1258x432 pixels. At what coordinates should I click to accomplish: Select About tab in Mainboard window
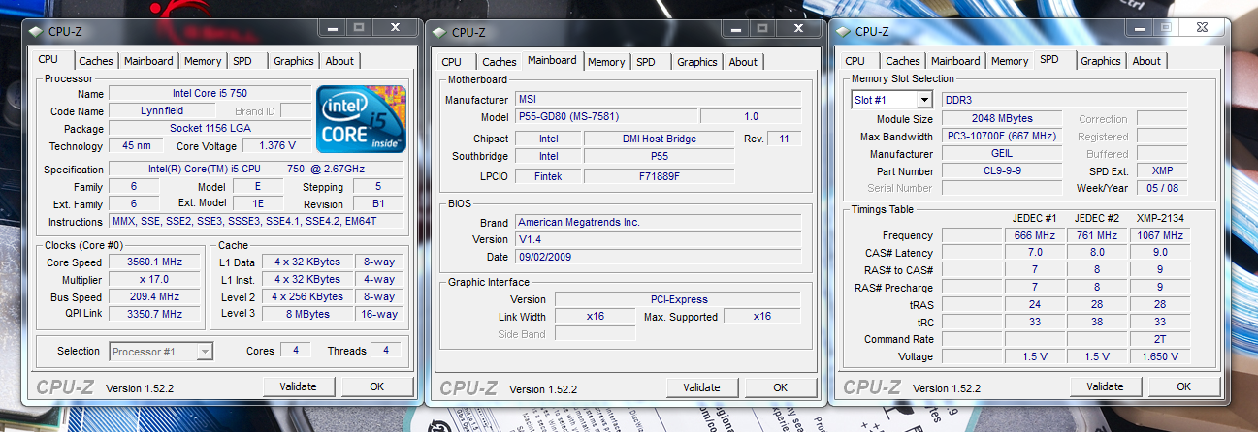743,62
